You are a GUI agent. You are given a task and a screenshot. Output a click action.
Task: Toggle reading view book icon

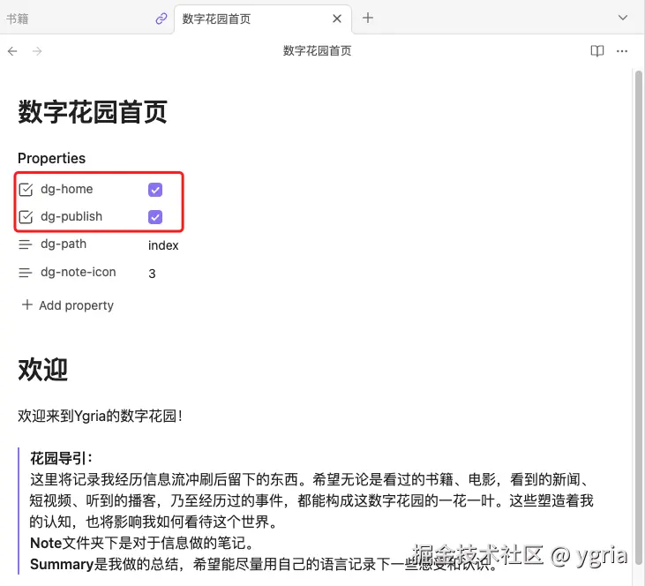coord(597,51)
